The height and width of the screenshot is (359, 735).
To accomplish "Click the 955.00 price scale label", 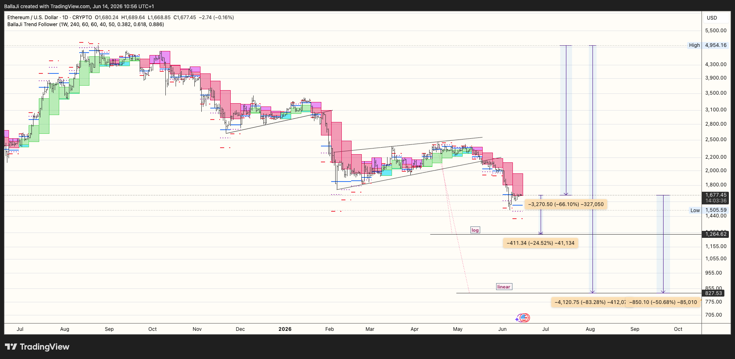I will (x=713, y=273).
